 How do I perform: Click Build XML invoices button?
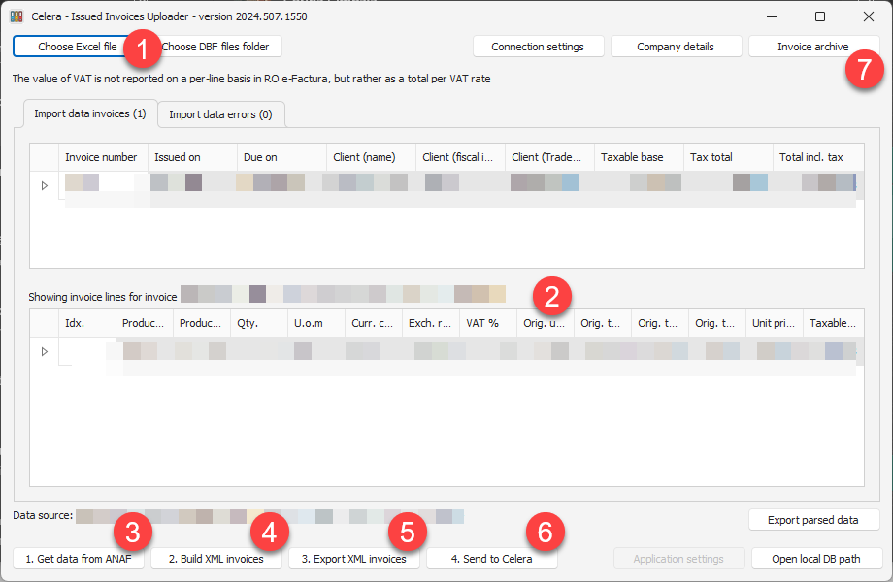pyautogui.click(x=216, y=559)
